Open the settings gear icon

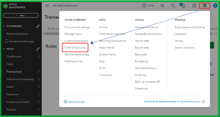tap(204, 6)
